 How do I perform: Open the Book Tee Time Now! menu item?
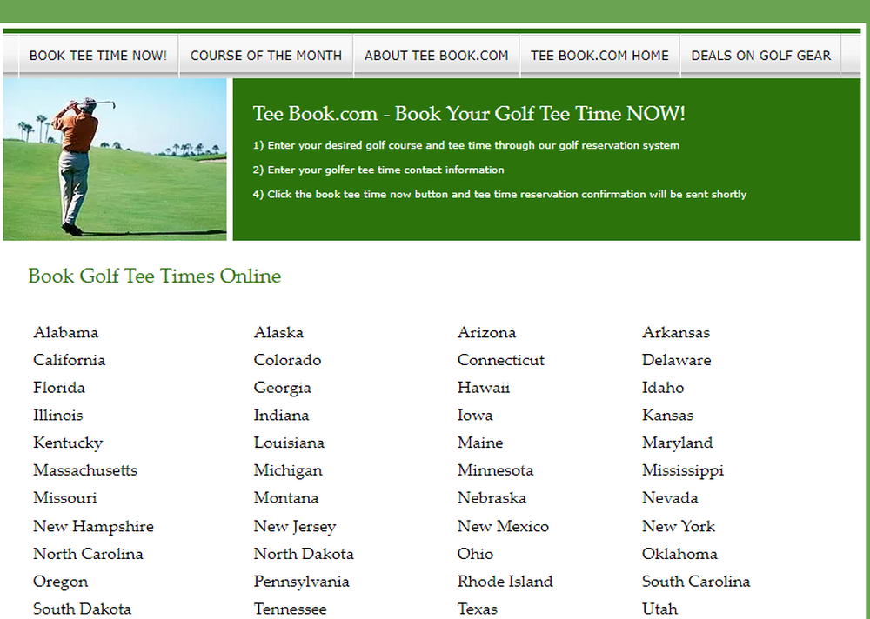[98, 56]
